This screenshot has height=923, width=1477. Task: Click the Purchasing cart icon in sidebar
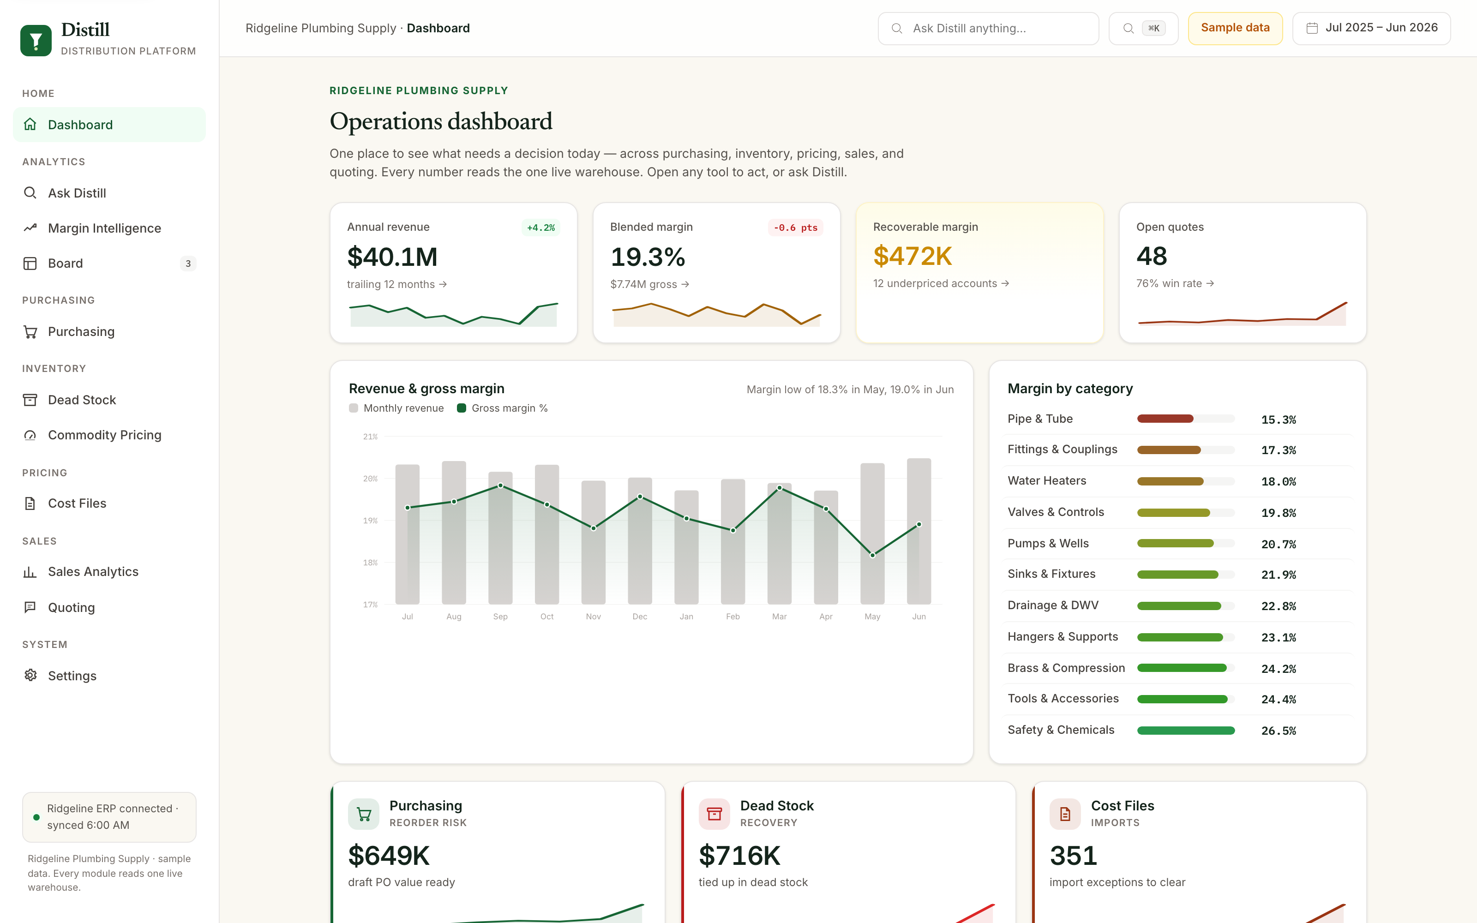click(x=30, y=331)
